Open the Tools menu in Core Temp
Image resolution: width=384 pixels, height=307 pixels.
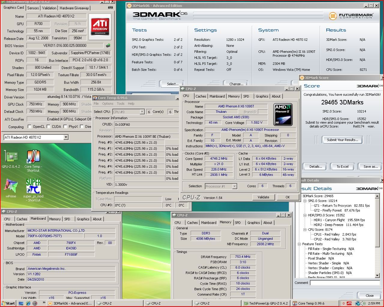(x=121, y=104)
